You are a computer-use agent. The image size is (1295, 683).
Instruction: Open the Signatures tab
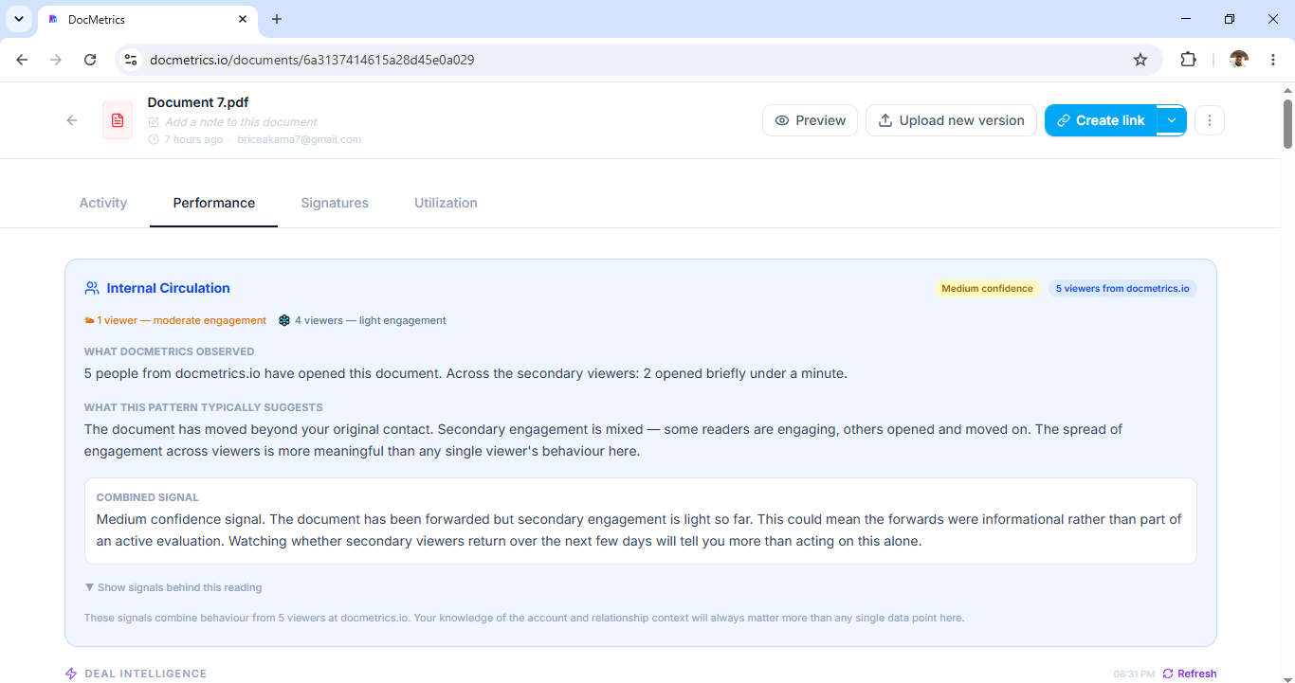(335, 203)
